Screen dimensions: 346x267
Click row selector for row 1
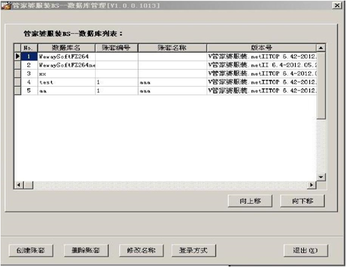point(18,56)
